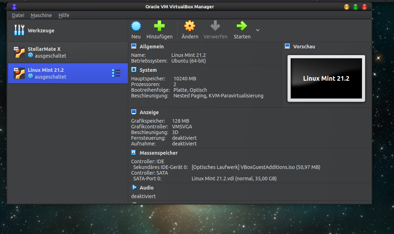Click the Audio speaker icon
The height and width of the screenshot is (234, 394).
(x=134, y=187)
